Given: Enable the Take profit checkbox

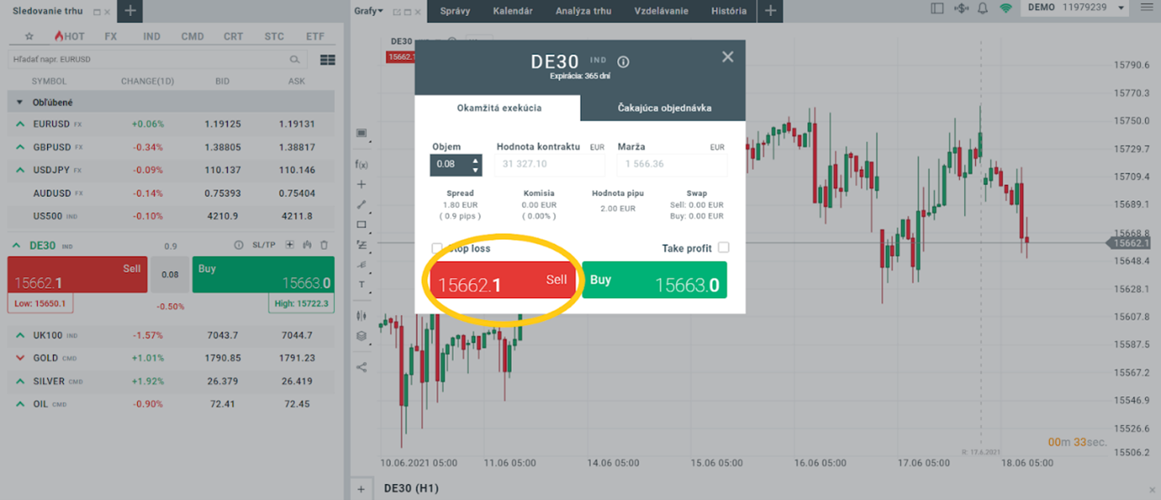Looking at the screenshot, I should (x=723, y=247).
